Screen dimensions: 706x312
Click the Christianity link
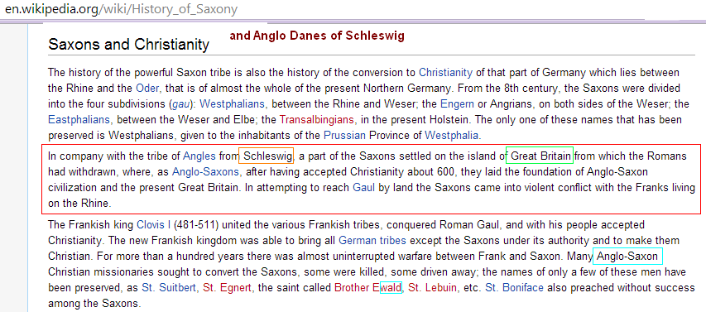tap(445, 73)
